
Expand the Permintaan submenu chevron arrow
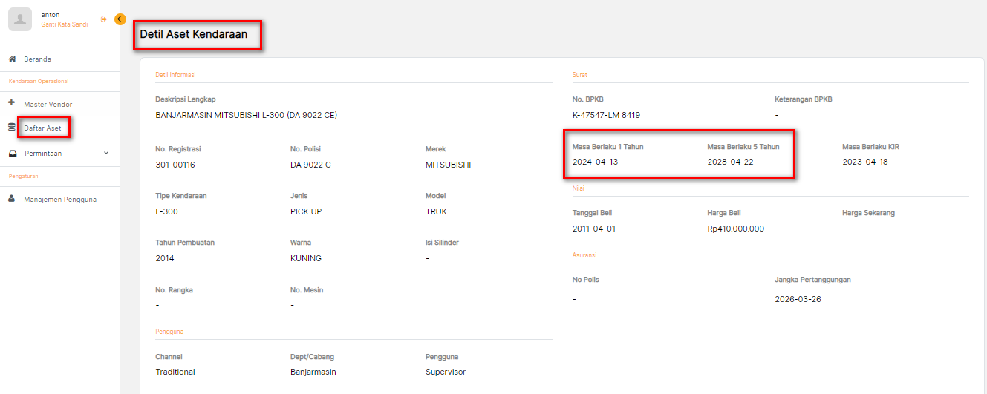click(105, 154)
